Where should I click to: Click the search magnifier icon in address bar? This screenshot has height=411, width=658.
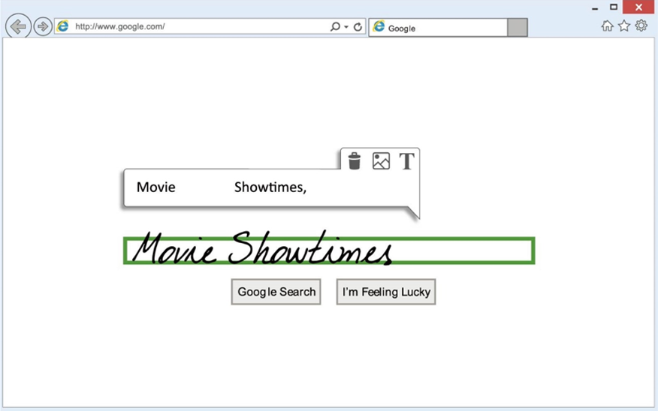tap(335, 27)
